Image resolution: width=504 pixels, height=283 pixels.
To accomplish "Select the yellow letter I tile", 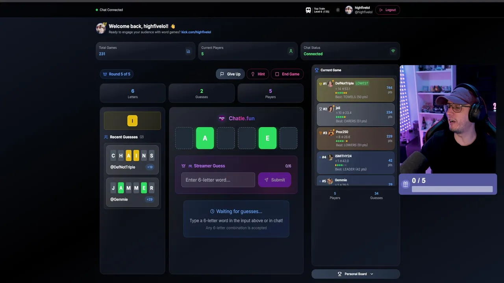I will point(132,121).
